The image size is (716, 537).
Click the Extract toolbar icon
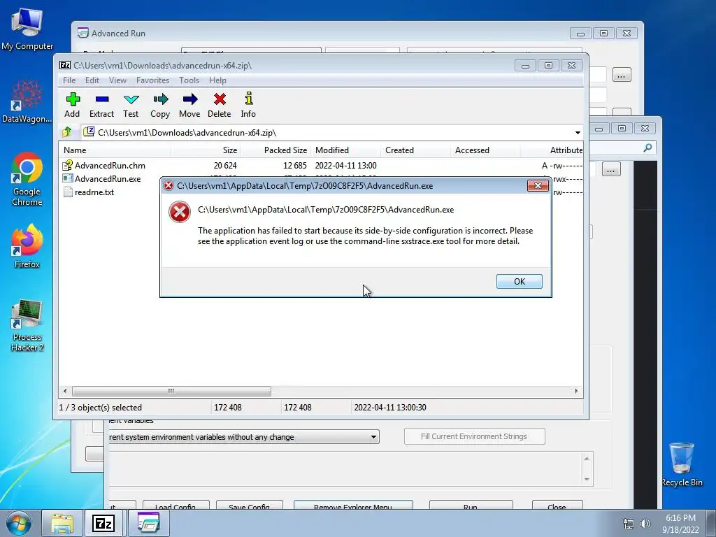click(102, 99)
